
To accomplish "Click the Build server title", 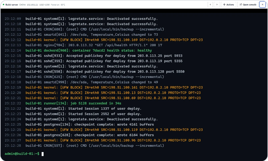I will point(12,4).
